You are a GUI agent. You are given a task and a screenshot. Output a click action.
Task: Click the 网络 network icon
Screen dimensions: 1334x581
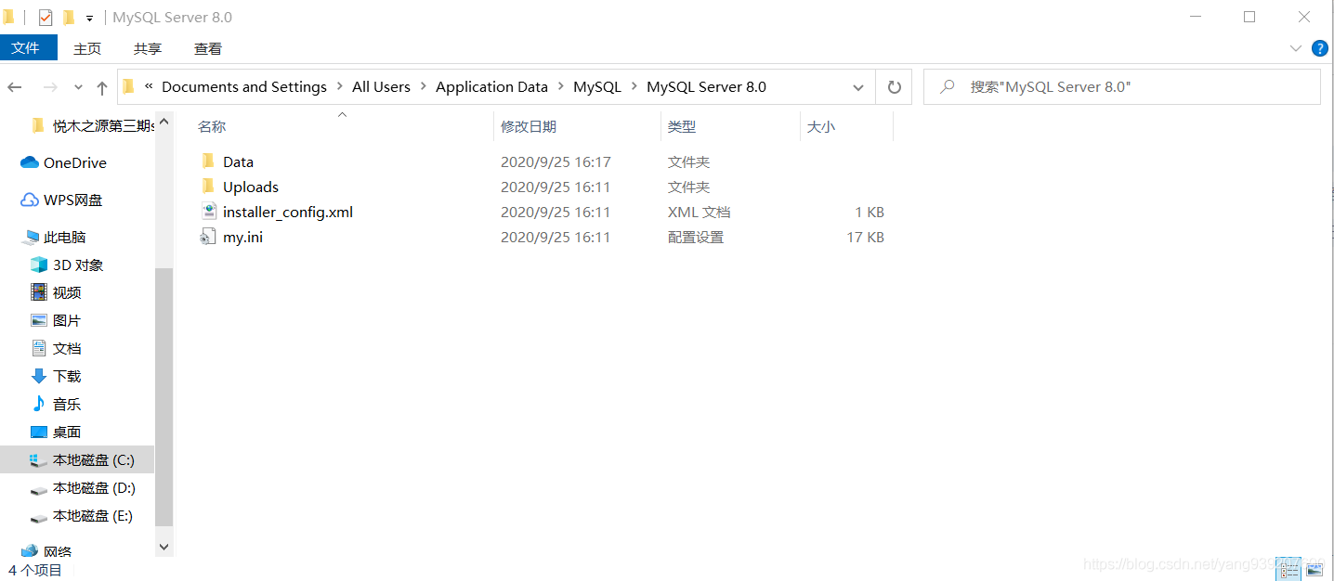(30, 551)
